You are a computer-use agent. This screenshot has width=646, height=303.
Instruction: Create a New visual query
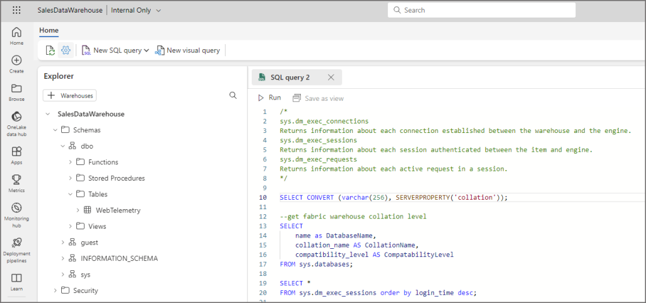(x=187, y=50)
